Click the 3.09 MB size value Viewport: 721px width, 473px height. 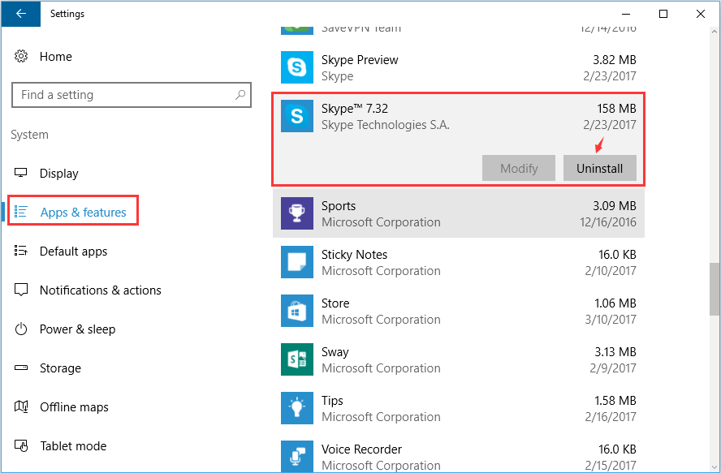tap(615, 206)
